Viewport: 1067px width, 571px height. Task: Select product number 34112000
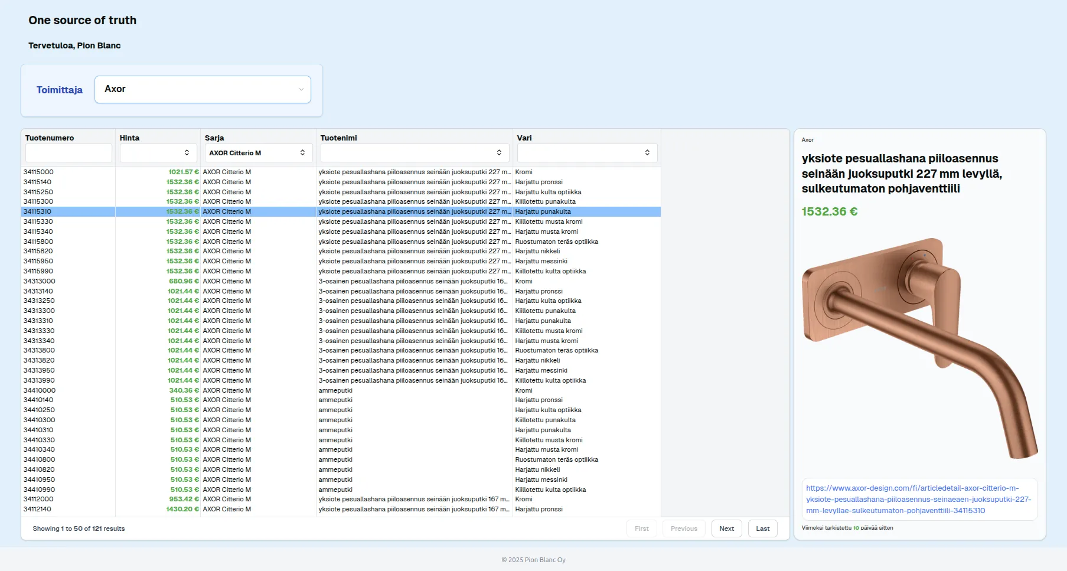tap(38, 500)
